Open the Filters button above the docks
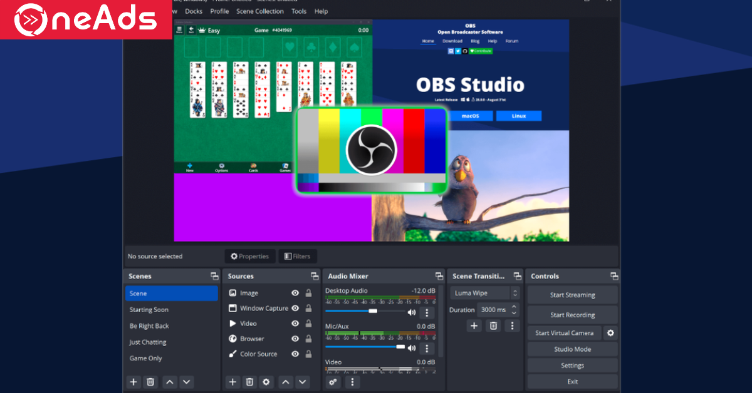 (x=298, y=256)
